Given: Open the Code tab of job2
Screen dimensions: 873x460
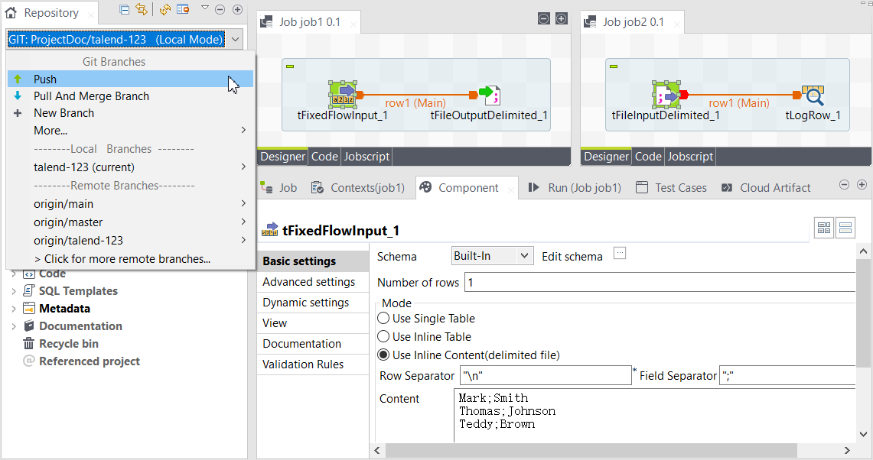Looking at the screenshot, I should tap(648, 157).
